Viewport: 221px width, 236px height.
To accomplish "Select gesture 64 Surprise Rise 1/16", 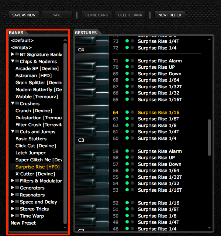I will [x=159, y=112].
